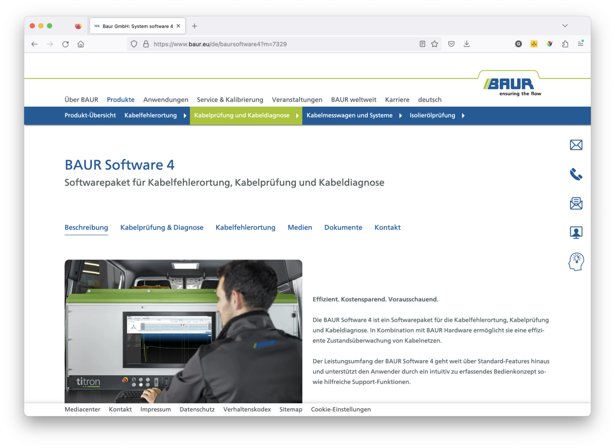Switch to Medien tab
Image resolution: width=615 pixels, height=448 pixels.
coord(300,227)
